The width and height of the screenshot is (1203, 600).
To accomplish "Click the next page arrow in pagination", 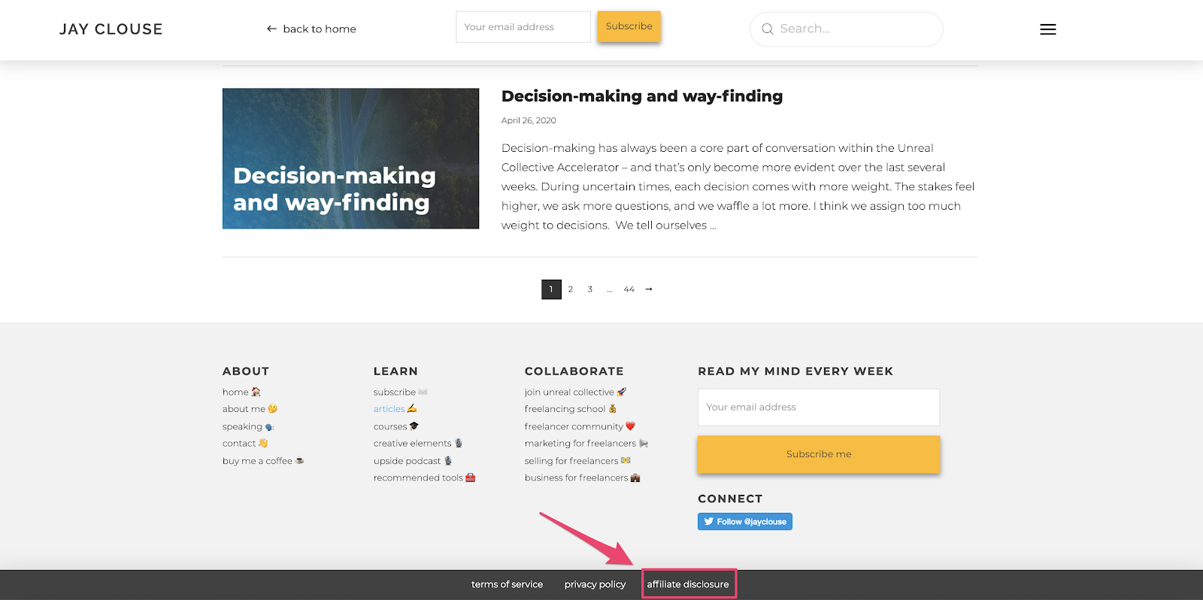I will (x=649, y=289).
